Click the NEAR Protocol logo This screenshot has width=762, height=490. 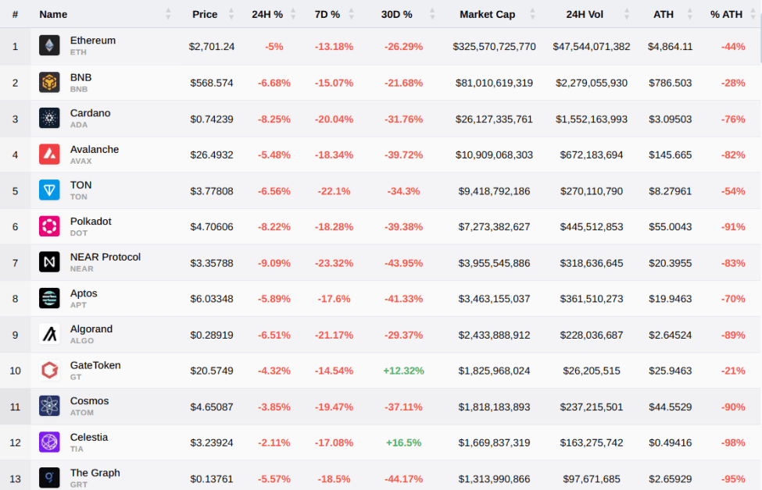click(x=49, y=262)
